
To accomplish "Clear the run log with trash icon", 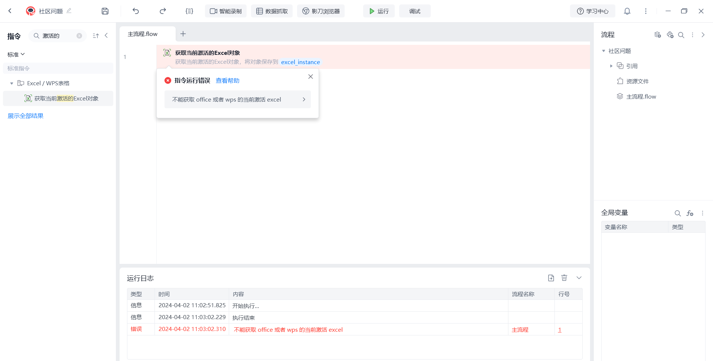I will click(x=564, y=278).
